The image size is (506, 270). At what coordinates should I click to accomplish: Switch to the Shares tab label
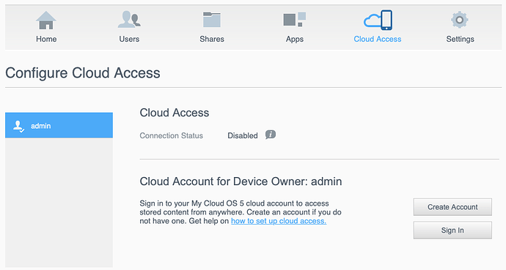pyautogui.click(x=212, y=39)
